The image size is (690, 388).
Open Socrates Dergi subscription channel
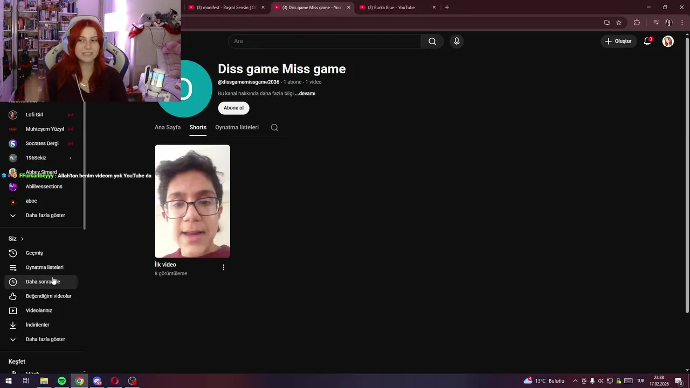click(x=40, y=143)
